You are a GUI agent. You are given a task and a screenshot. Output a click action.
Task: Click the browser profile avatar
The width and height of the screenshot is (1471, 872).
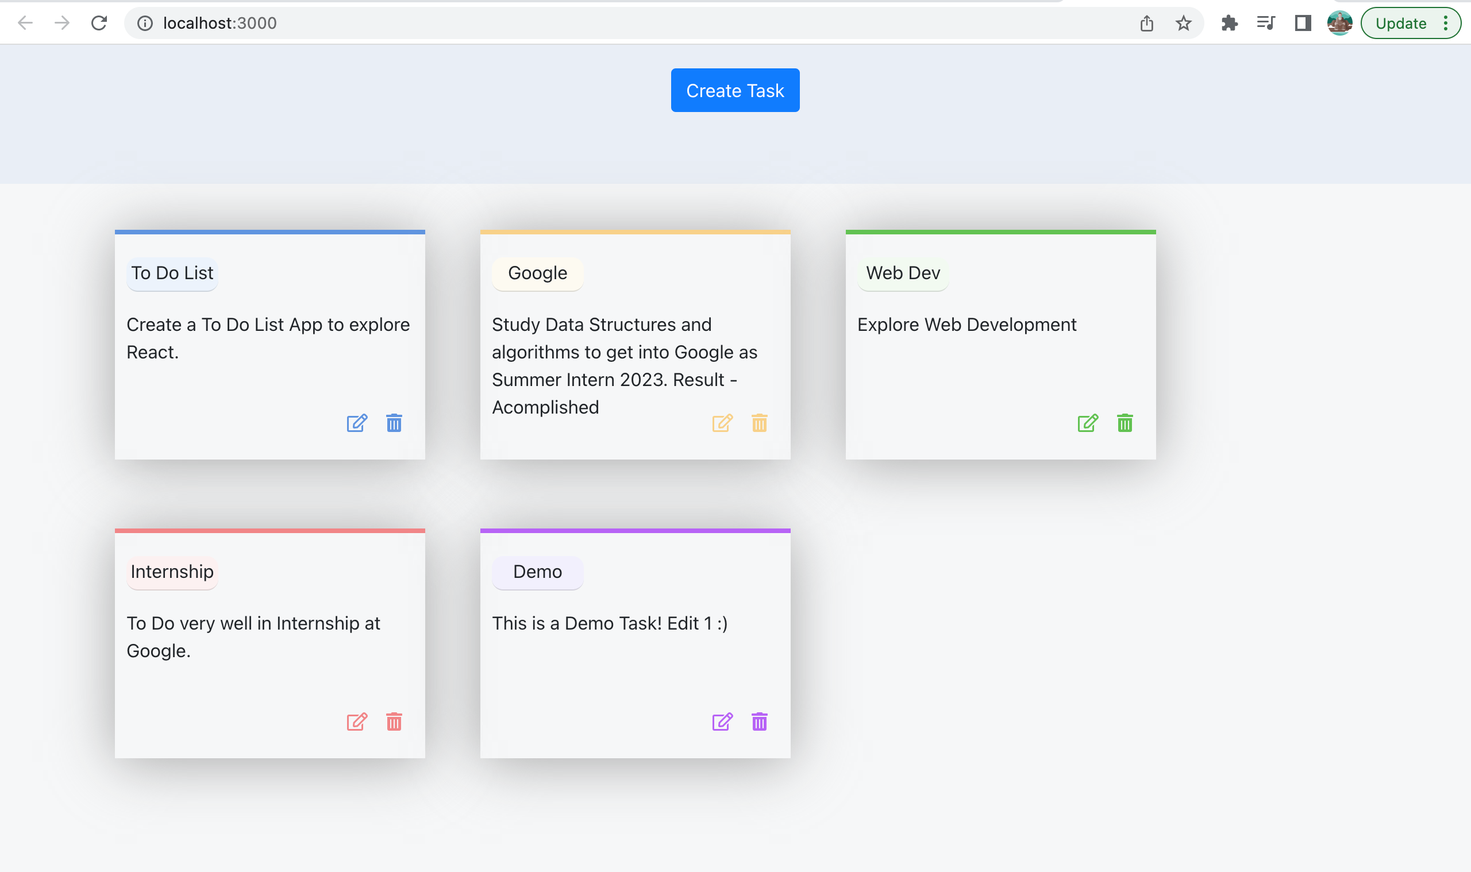coord(1340,23)
